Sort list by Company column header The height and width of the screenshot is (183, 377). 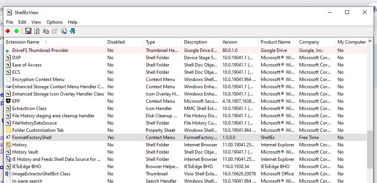tap(309, 42)
